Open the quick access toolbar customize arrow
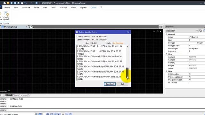 click(34, 3)
